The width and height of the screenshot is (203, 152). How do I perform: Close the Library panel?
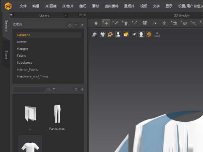pos(85,15)
